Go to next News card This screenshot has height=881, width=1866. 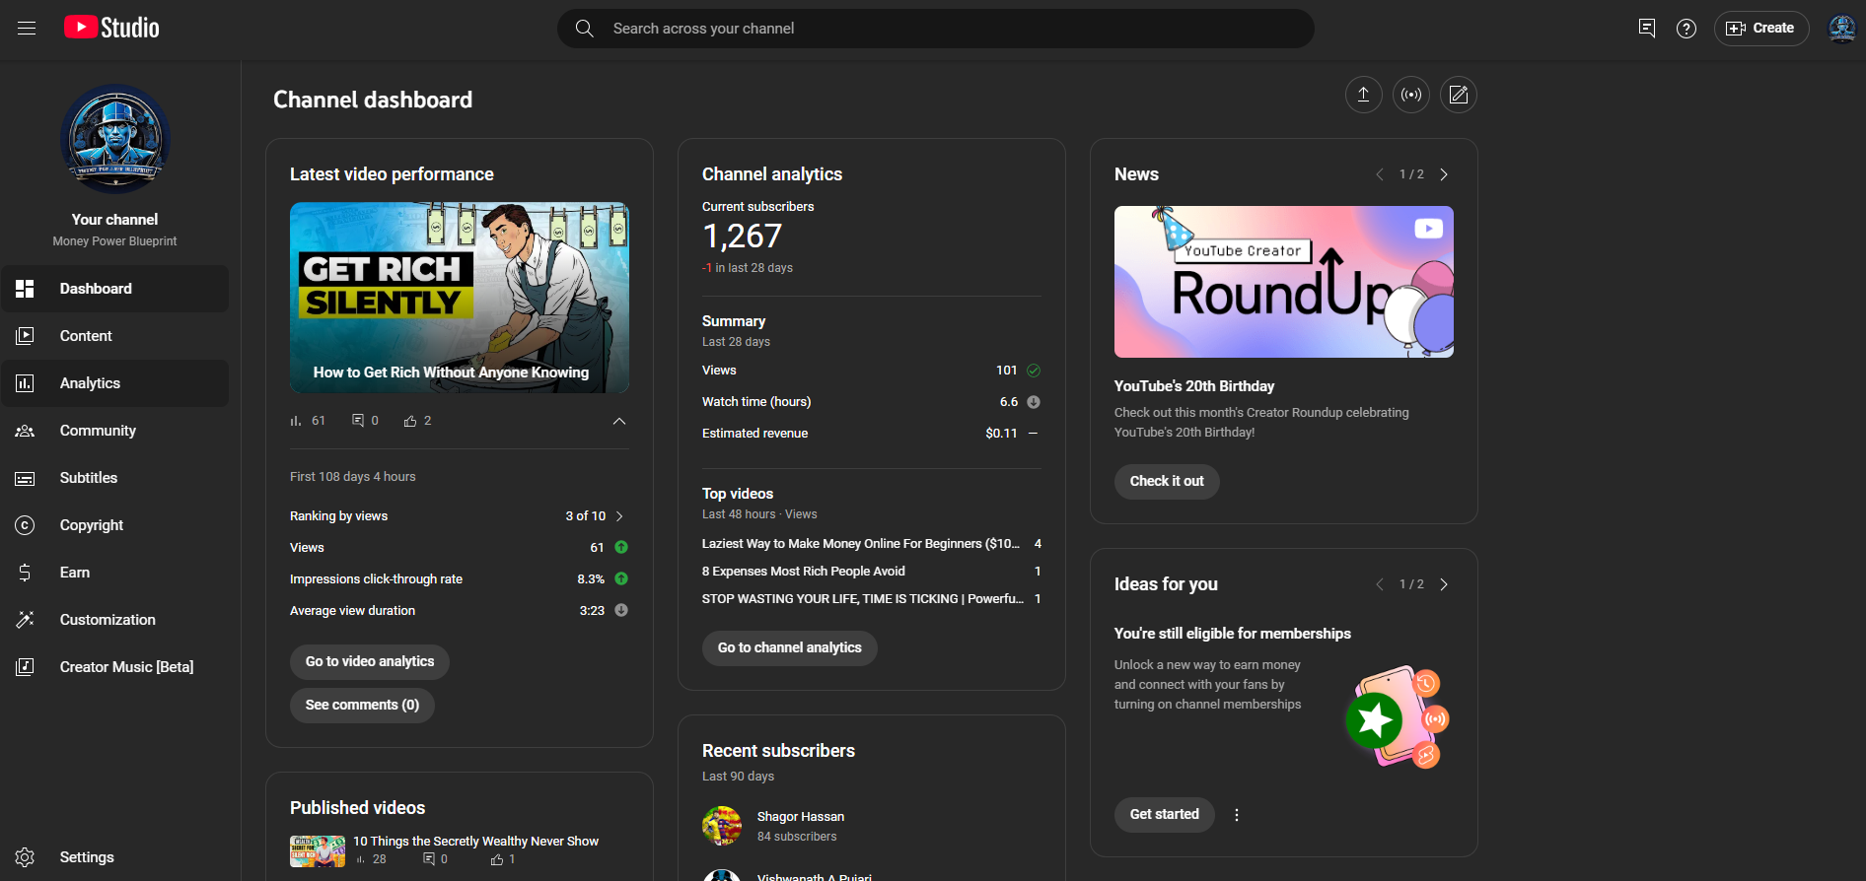[1444, 174]
